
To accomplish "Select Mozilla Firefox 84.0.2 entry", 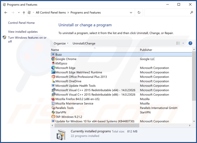I will (x=77, y=99).
